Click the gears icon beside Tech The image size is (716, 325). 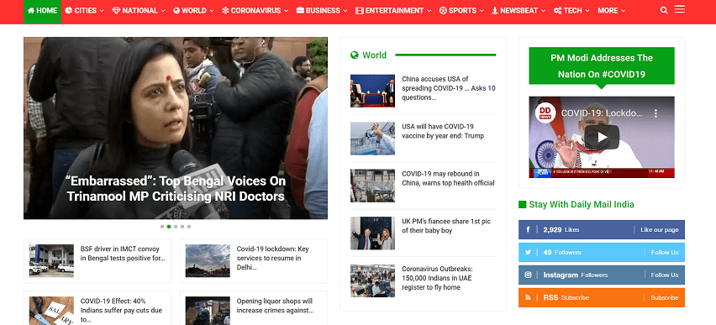[557, 11]
